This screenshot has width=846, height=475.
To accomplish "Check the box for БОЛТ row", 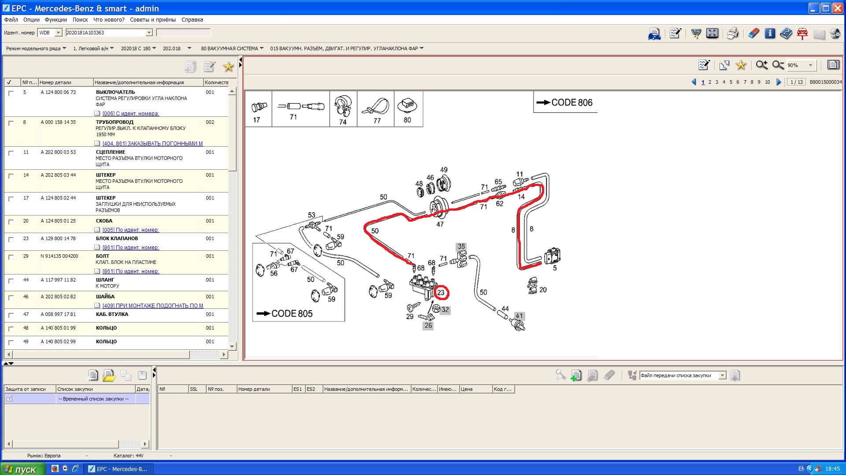I will tap(11, 257).
